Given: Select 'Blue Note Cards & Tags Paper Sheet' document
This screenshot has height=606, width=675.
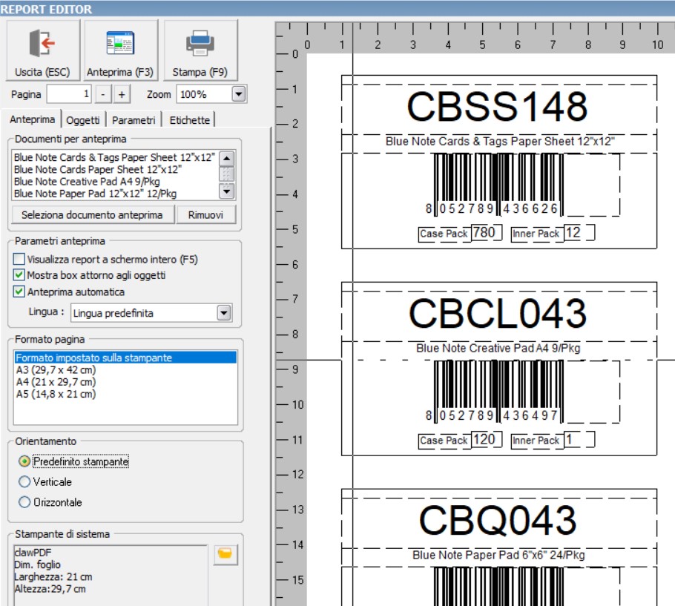Looking at the screenshot, I should [x=114, y=157].
